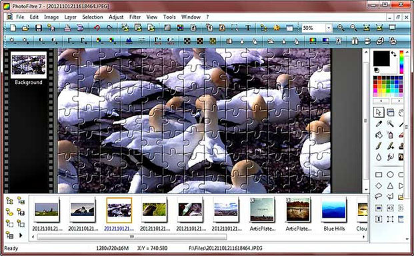Viewport: 414px width, 256px height.
Task: Choose the Rhombus selection shape
Action: (x=379, y=186)
